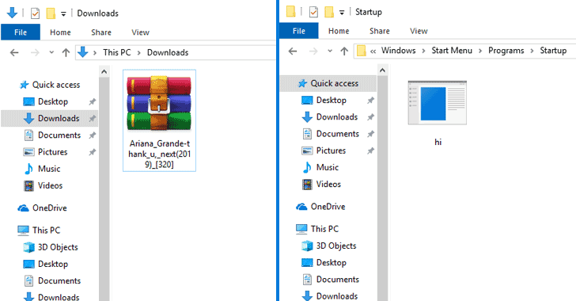Open recent locations dropdown in Startup window
The height and width of the screenshot is (301, 576).
330,51
